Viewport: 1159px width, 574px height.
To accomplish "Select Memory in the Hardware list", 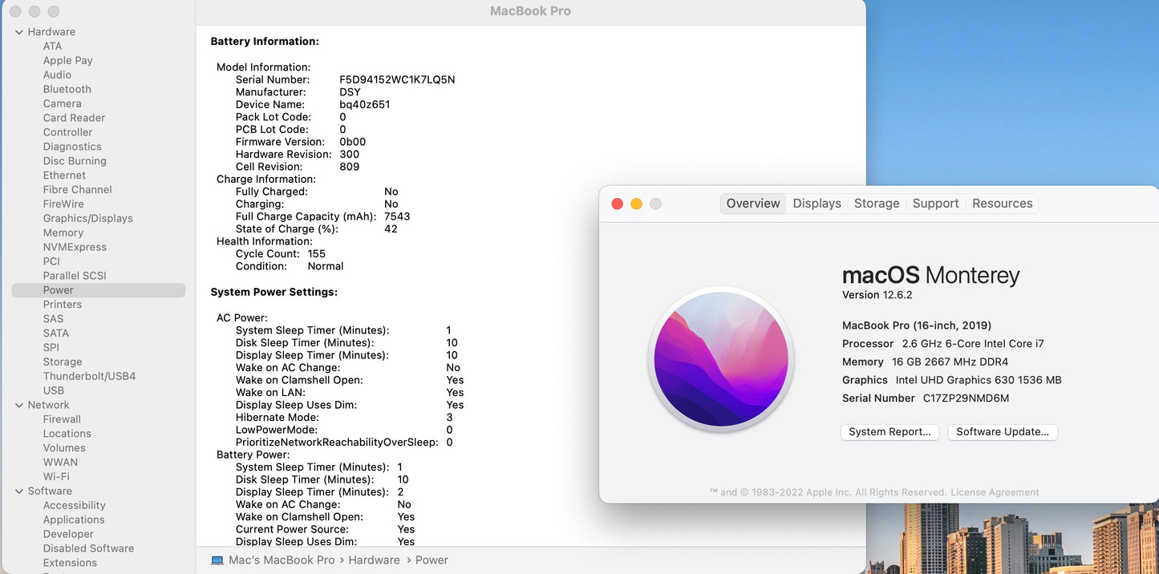I will 63,232.
